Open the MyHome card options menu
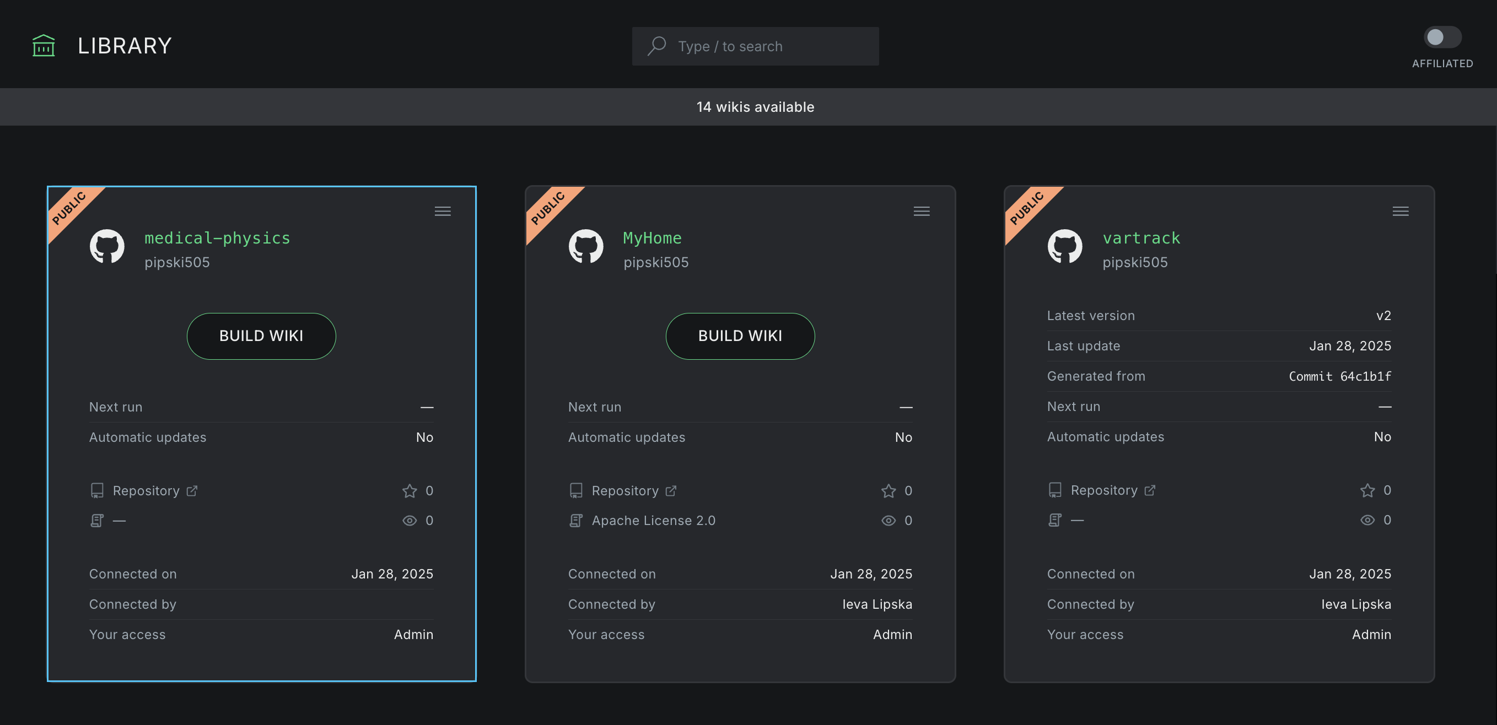This screenshot has width=1497, height=725. coord(922,211)
